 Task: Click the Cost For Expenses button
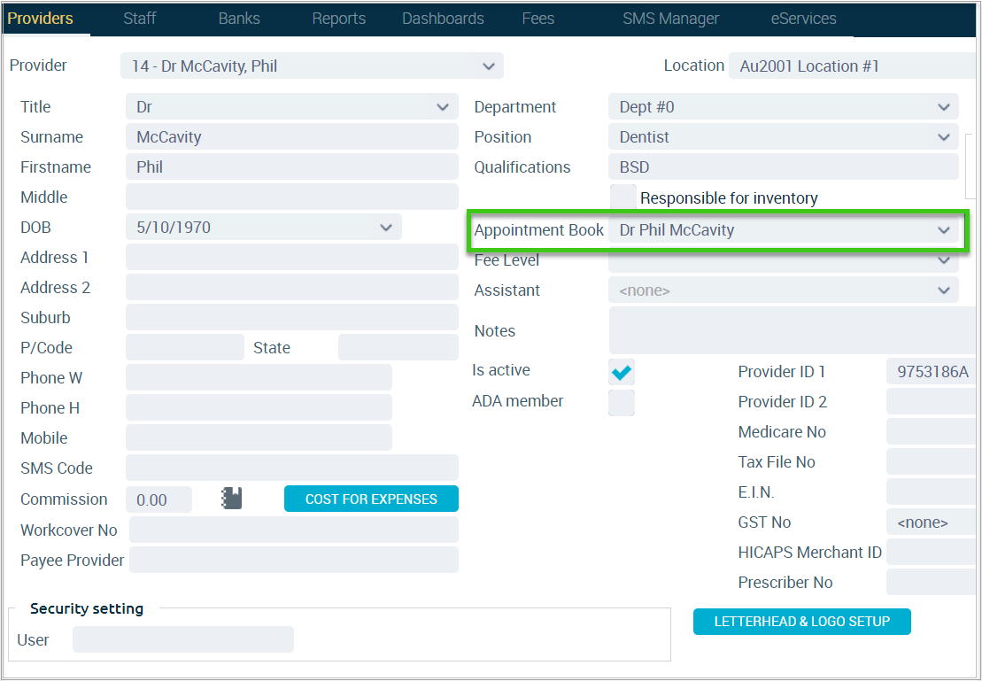pos(371,499)
